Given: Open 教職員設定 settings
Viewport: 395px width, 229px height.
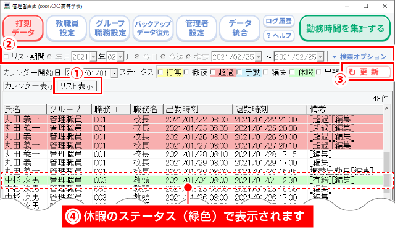Looking at the screenshot, I should point(67,28).
